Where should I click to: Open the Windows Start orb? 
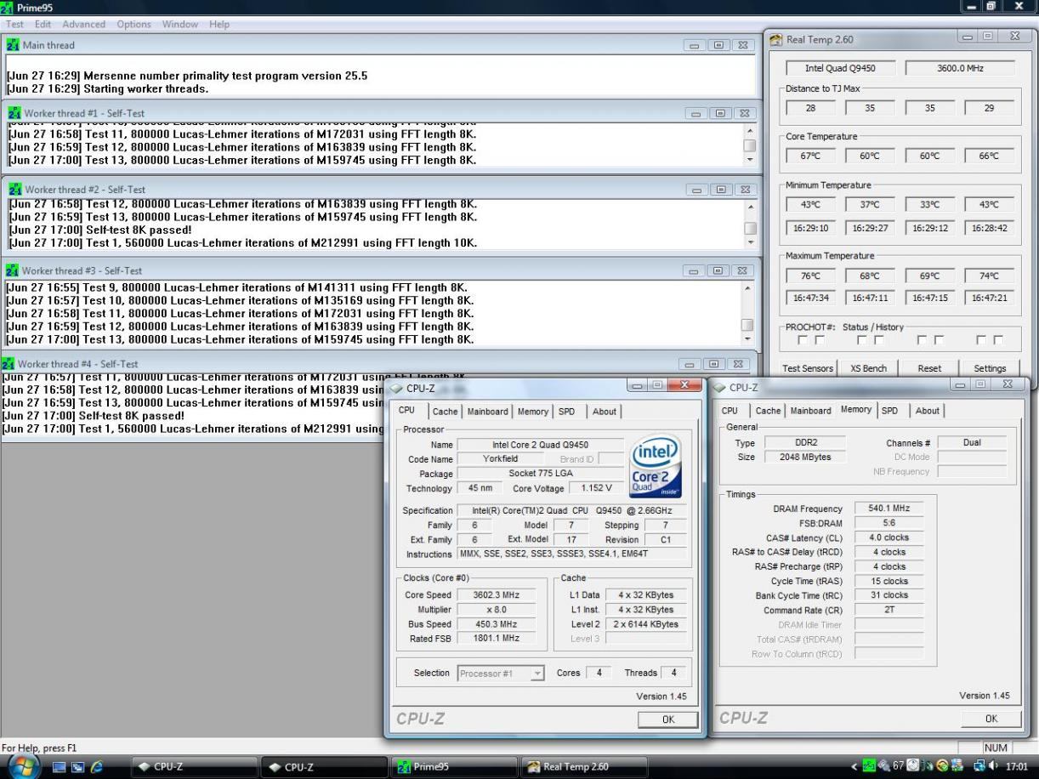(x=24, y=765)
